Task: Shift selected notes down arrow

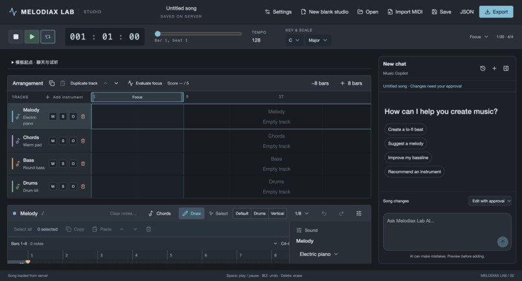Action: (135, 229)
